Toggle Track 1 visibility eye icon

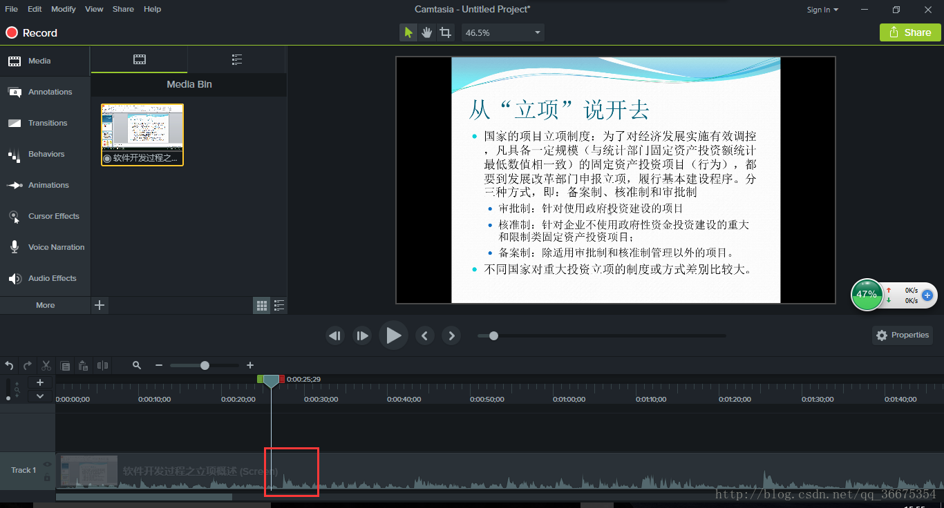tap(47, 464)
